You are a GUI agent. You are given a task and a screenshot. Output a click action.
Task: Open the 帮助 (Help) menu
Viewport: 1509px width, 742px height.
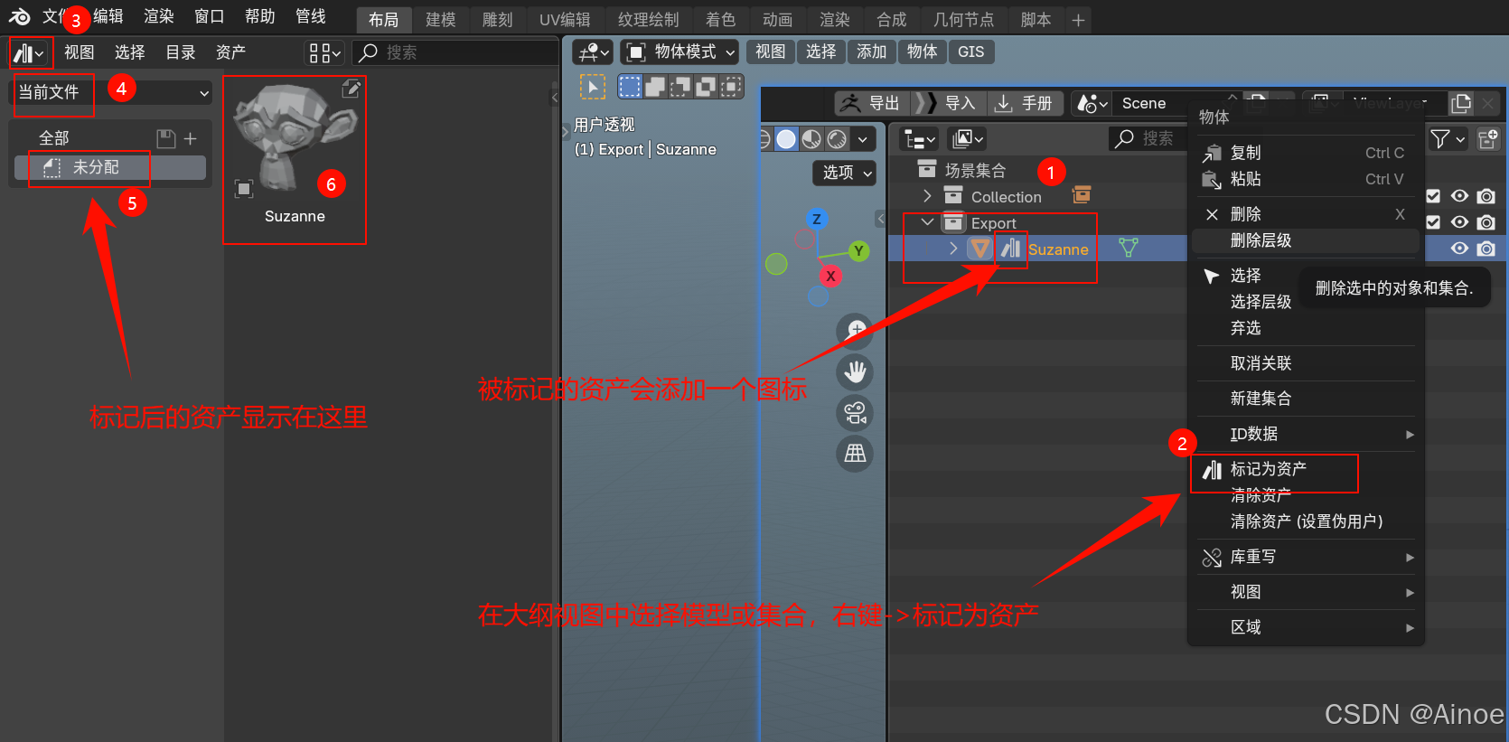(260, 16)
